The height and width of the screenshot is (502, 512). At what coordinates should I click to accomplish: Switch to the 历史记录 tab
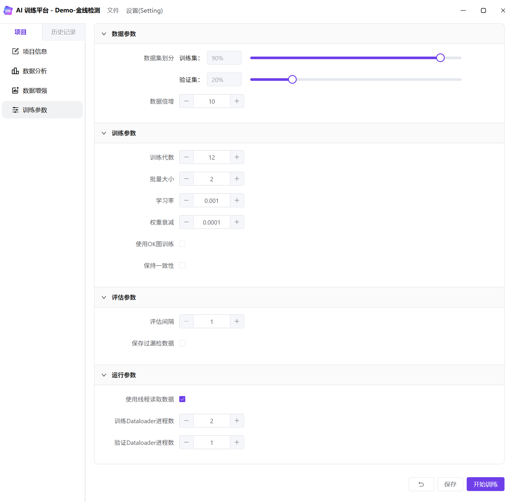pyautogui.click(x=63, y=32)
